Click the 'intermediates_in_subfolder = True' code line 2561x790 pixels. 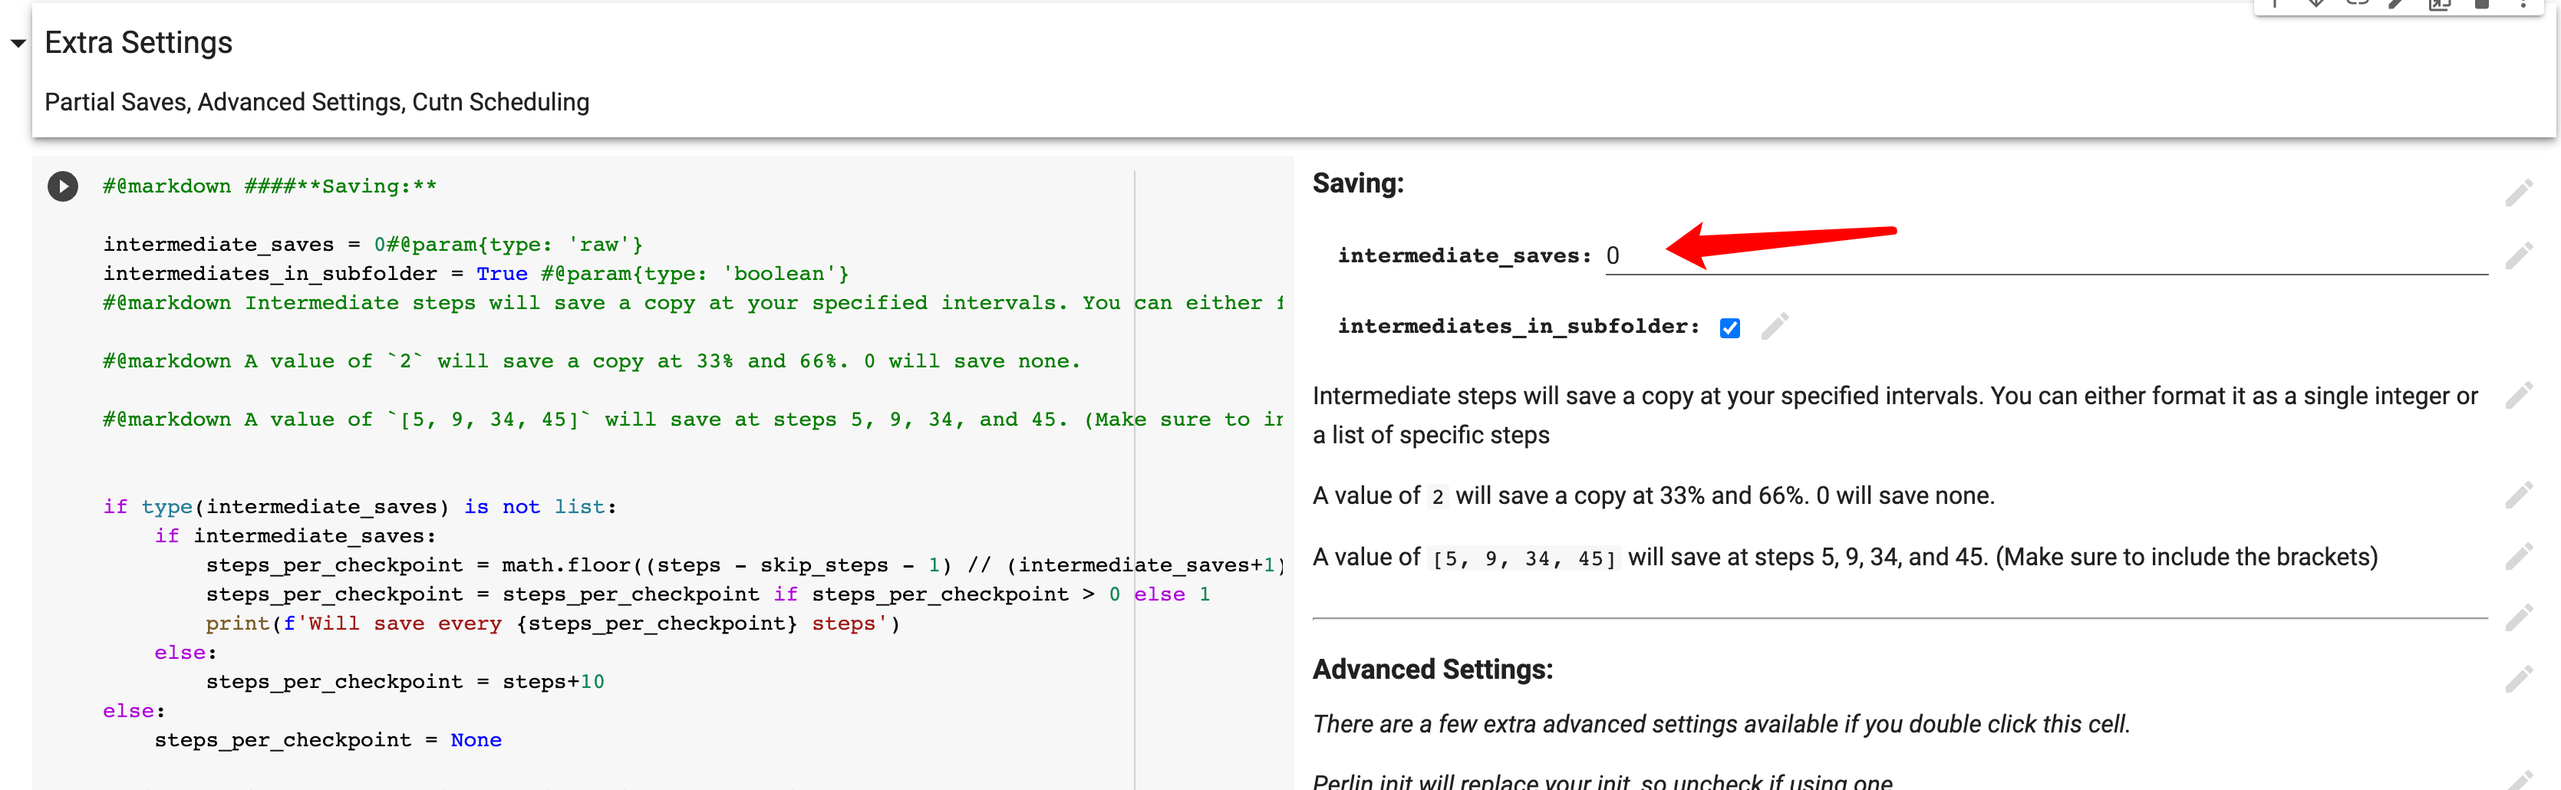476,273
